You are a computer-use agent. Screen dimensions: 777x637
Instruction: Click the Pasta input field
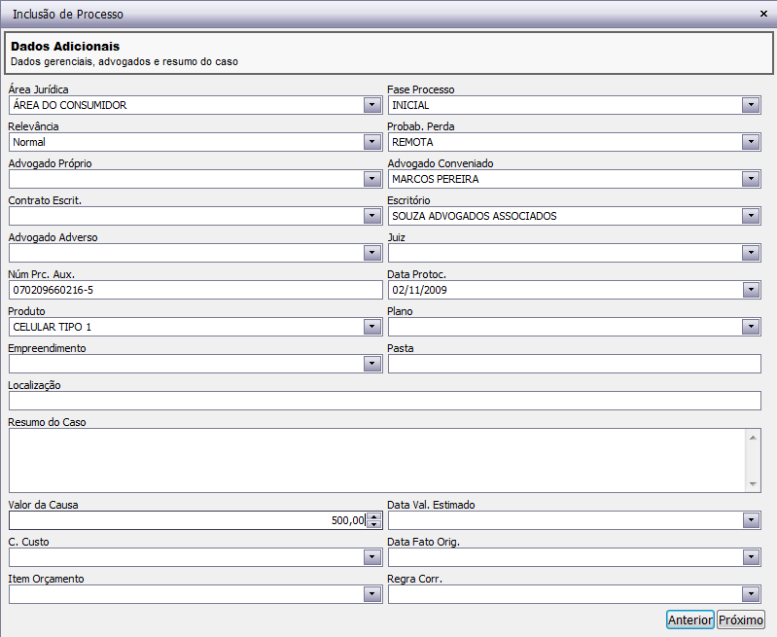(574, 364)
